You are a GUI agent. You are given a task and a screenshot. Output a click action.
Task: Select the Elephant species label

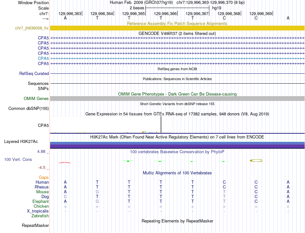click(41, 202)
